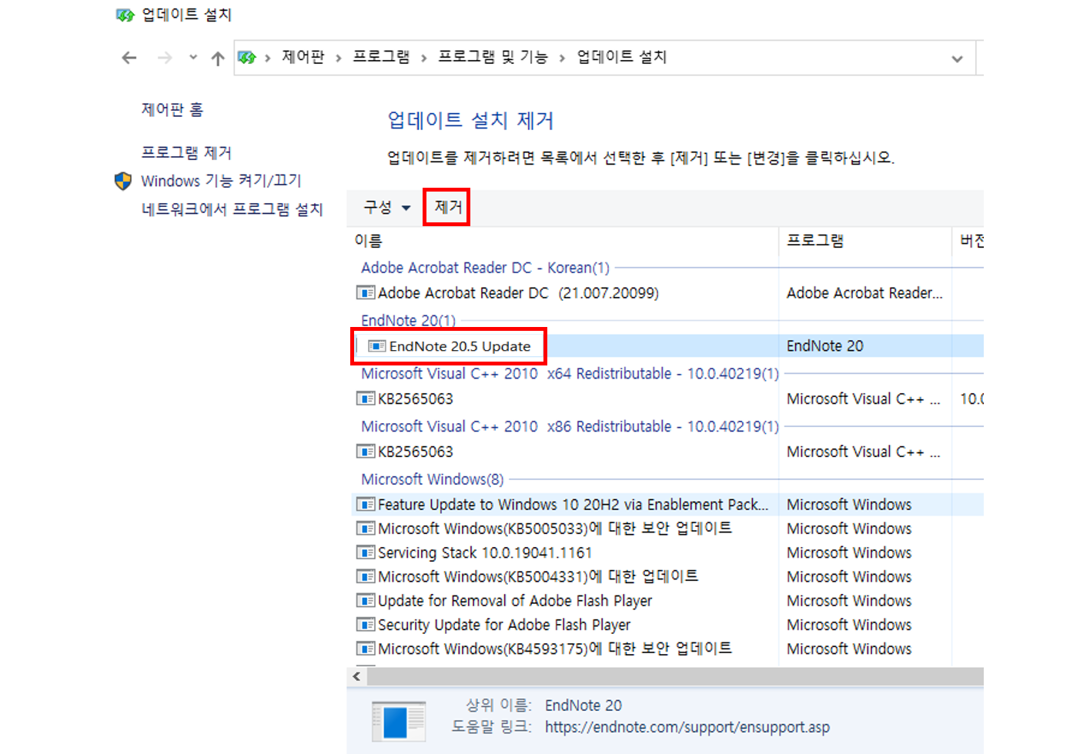Click the 업데이트 설치 breadcrumb

[x=621, y=57]
